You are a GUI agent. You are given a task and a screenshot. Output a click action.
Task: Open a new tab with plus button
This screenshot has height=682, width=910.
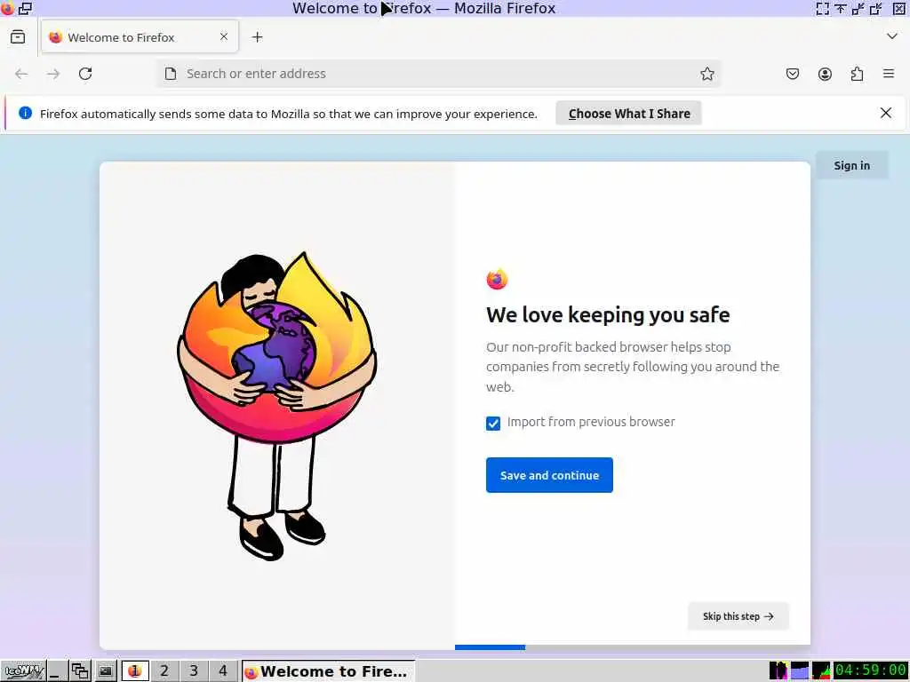click(257, 37)
